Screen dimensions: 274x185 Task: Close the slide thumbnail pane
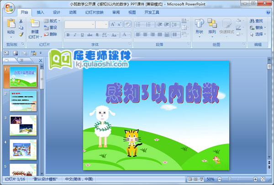tap(41, 61)
